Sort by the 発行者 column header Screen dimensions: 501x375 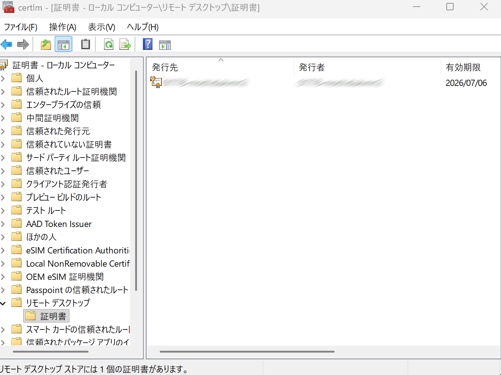pos(311,67)
